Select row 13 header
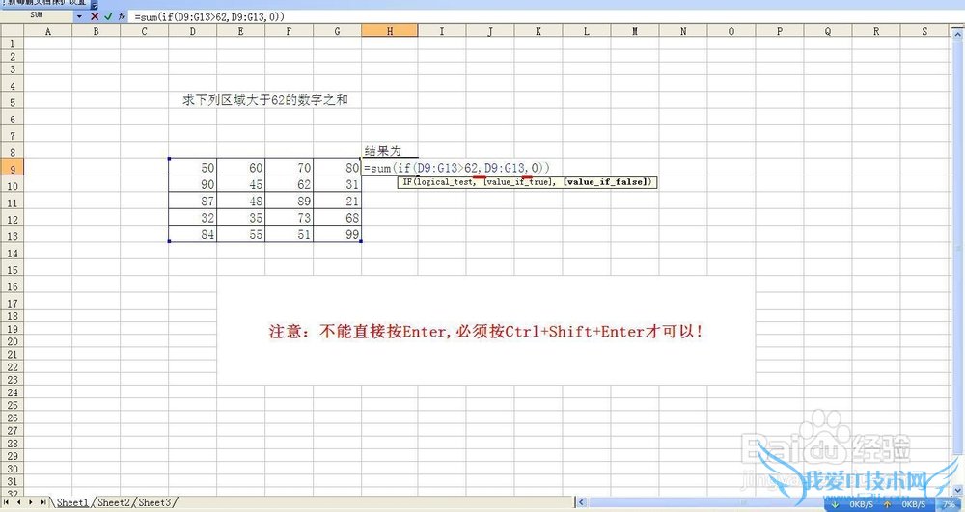The height and width of the screenshot is (512, 965). pos(12,236)
